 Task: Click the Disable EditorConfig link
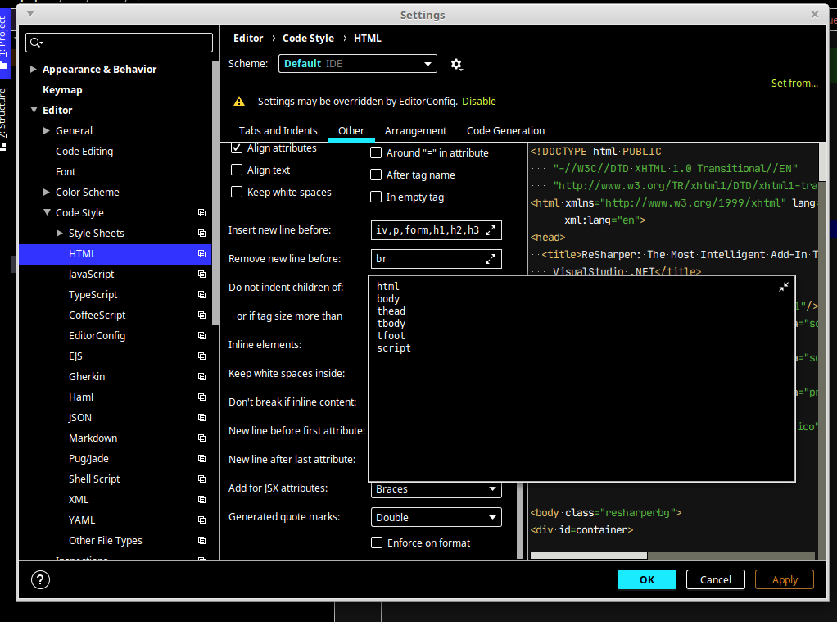[x=479, y=102]
